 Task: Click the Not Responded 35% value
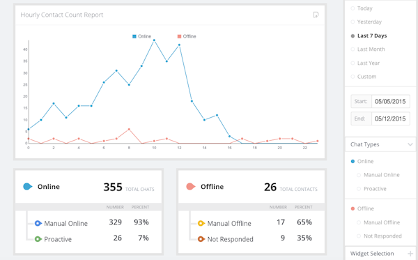pos(304,238)
